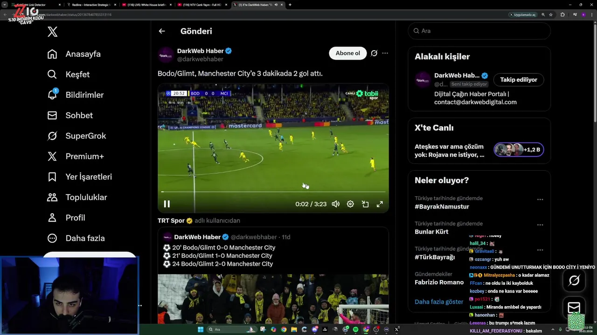Toggle picture-in-picture mode on video
The image size is (597, 335).
(365, 204)
